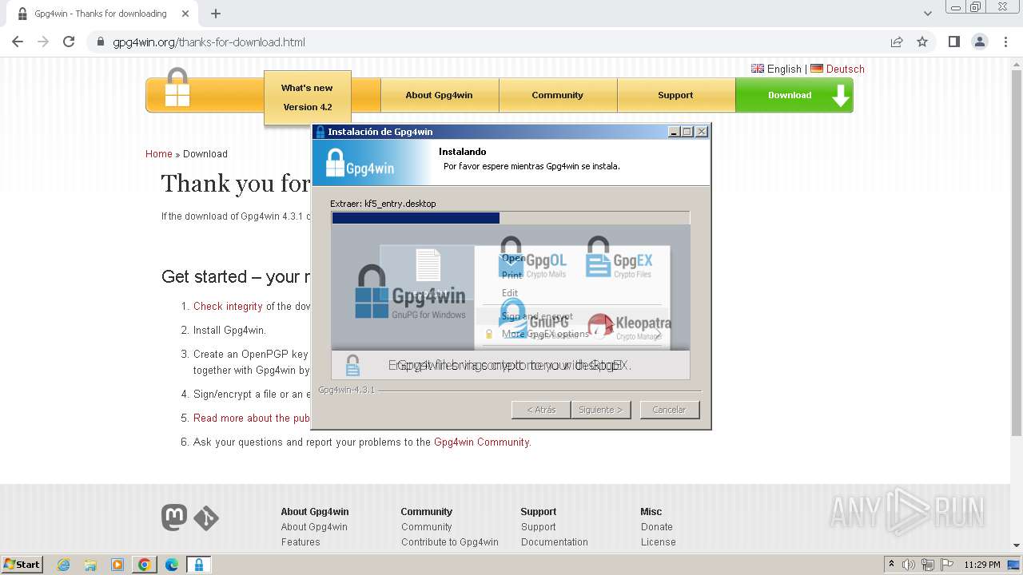The height and width of the screenshot is (575, 1023).
Task: Launch media player from the taskbar
Action: pos(117,565)
